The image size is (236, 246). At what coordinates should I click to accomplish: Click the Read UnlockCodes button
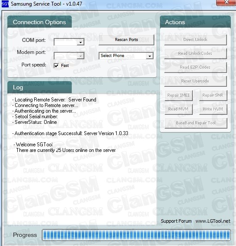(195, 54)
